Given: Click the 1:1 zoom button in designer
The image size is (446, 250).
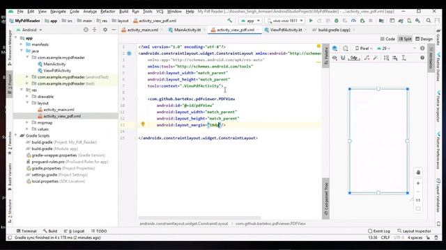Looking at the screenshot, I should [x=418, y=200].
